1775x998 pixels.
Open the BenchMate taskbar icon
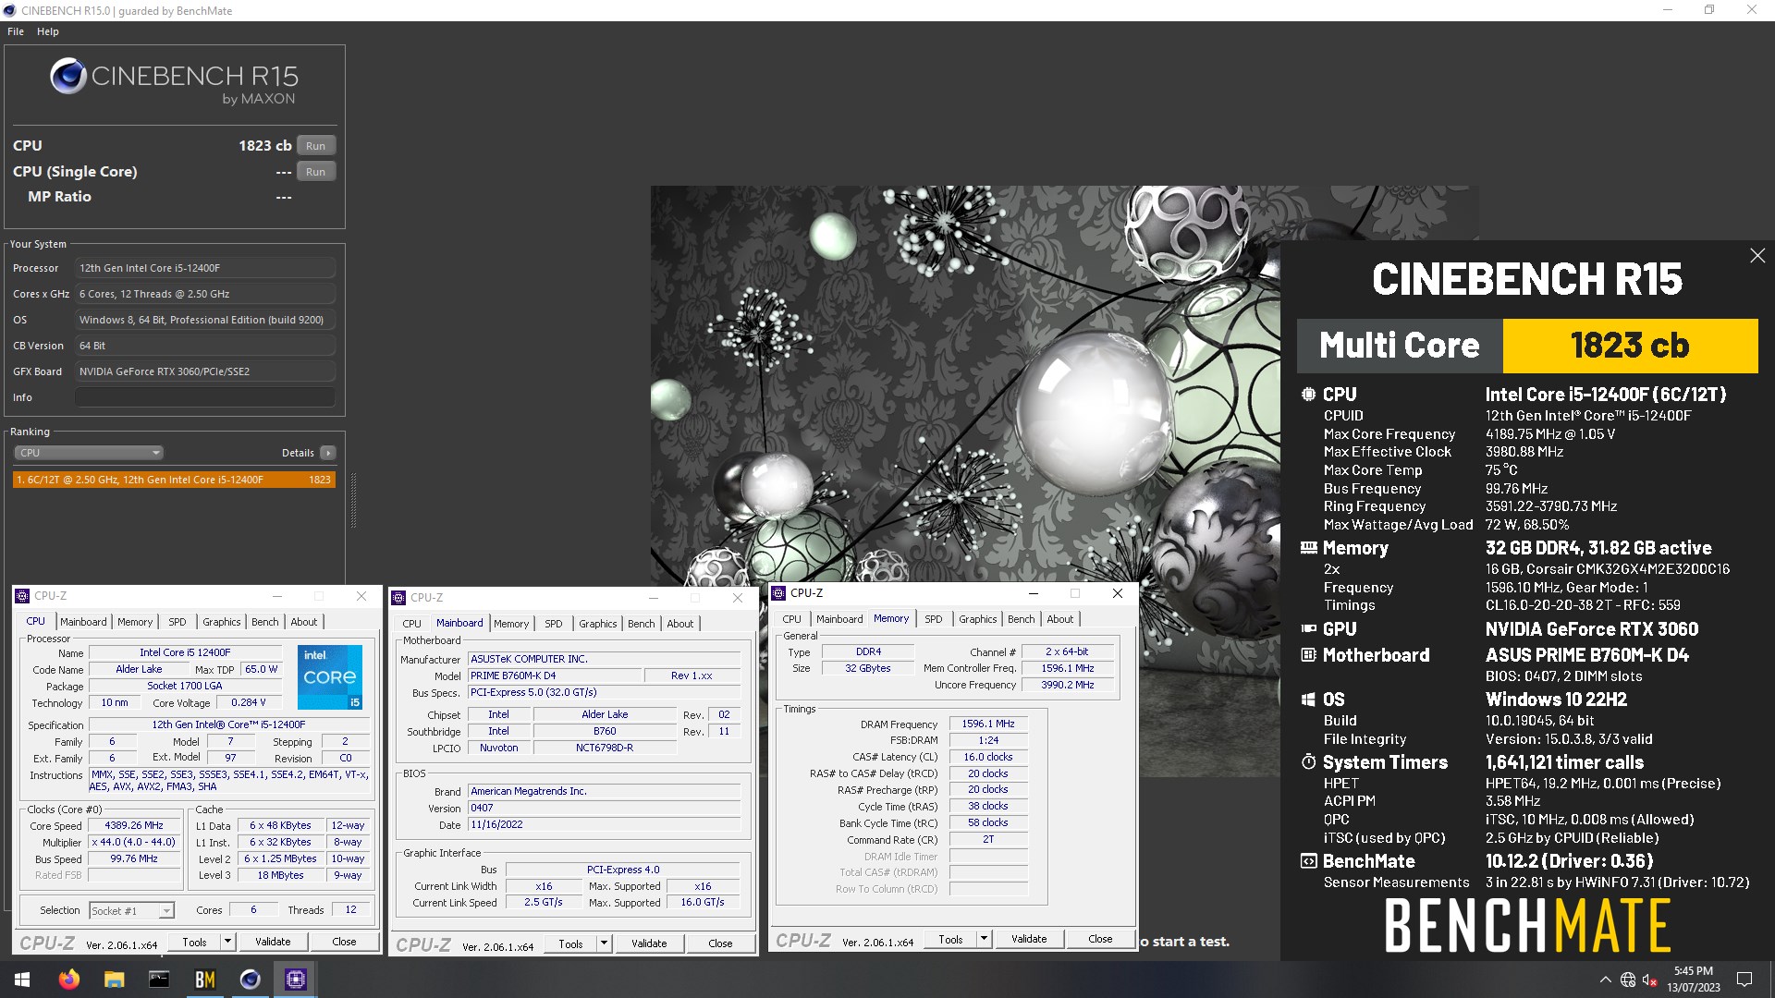click(204, 980)
